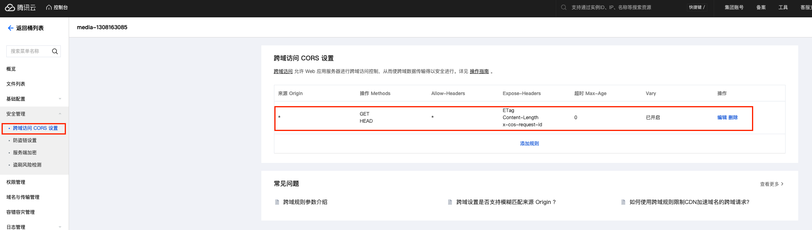This screenshot has height=230, width=812.
Task: Open the 操作指南 link
Action: pyautogui.click(x=479, y=71)
